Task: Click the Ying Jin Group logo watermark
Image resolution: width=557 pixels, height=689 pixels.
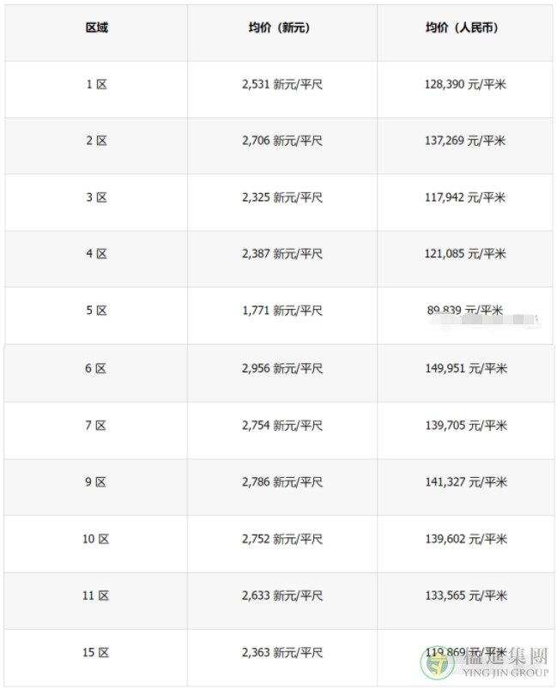Action: [x=485, y=663]
